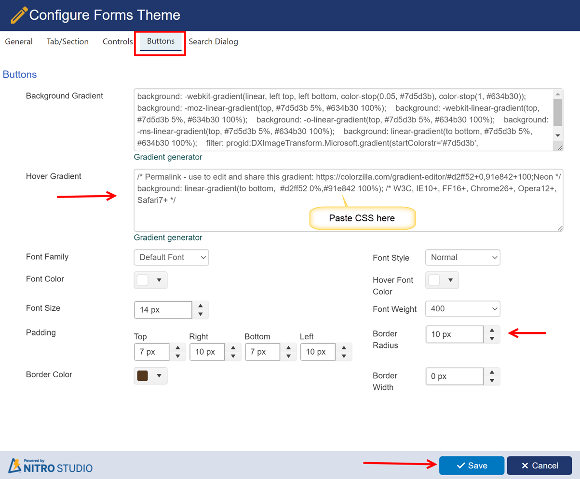Click the X icon on the Cancel button

(x=526, y=466)
